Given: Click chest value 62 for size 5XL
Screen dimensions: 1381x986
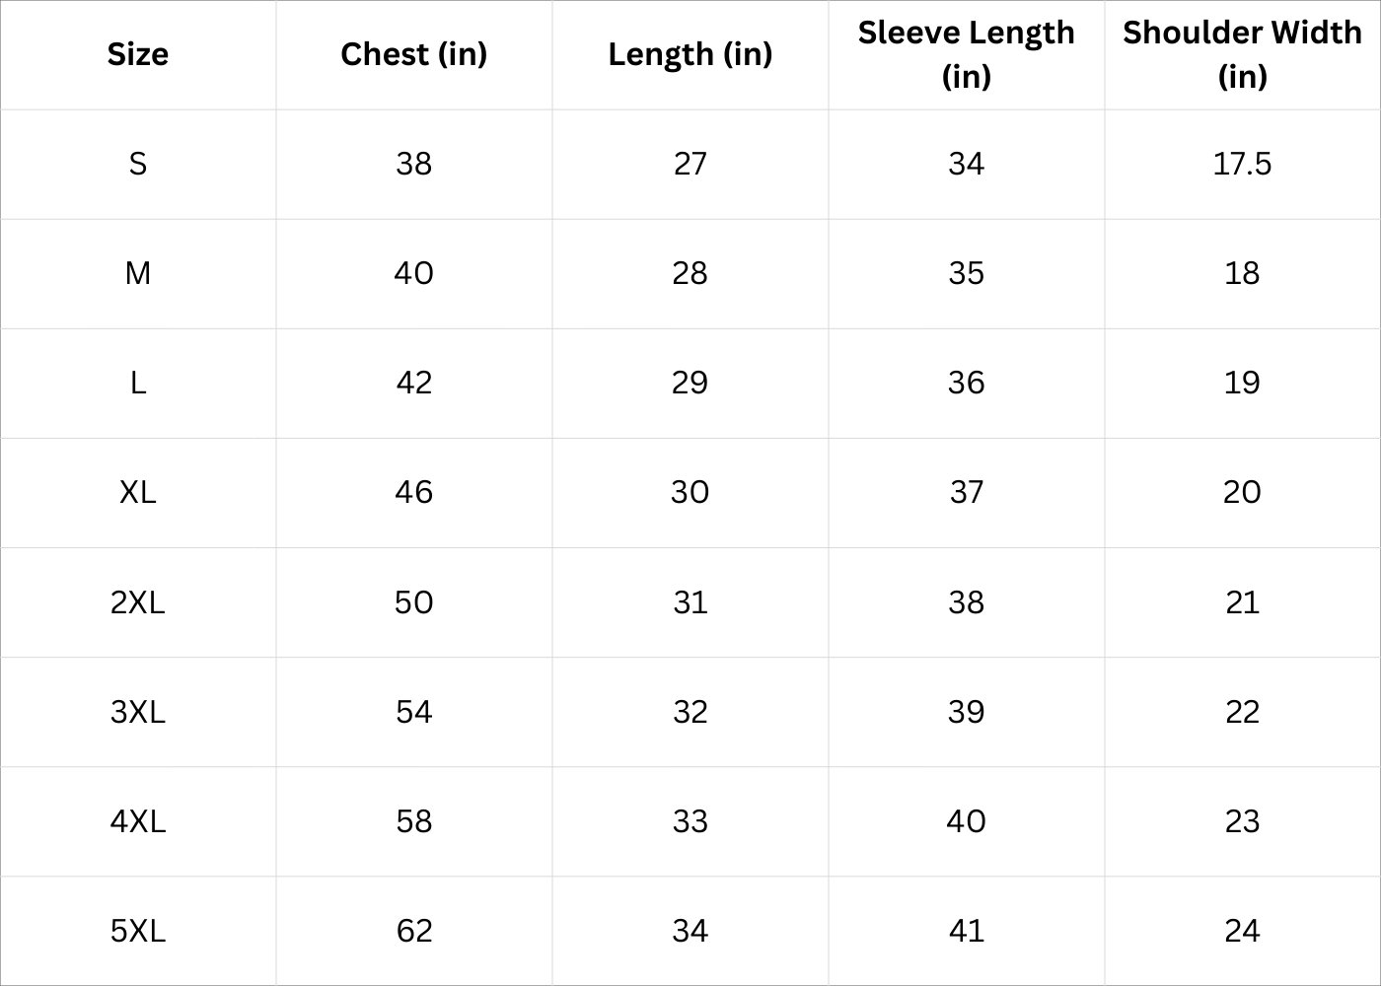Looking at the screenshot, I should click(414, 931).
